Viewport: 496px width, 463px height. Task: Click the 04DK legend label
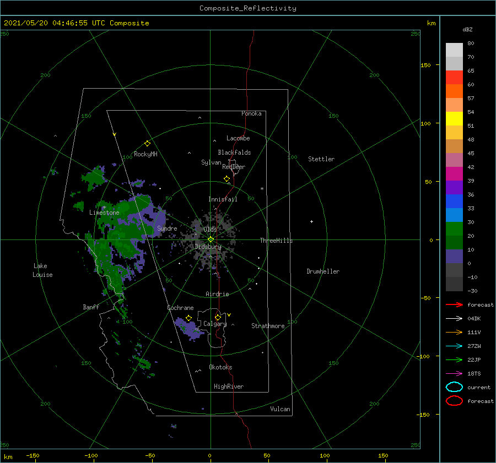(x=474, y=319)
